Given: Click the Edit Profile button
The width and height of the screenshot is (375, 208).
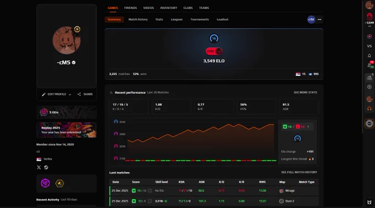Looking at the screenshot, I should click(x=56, y=94).
